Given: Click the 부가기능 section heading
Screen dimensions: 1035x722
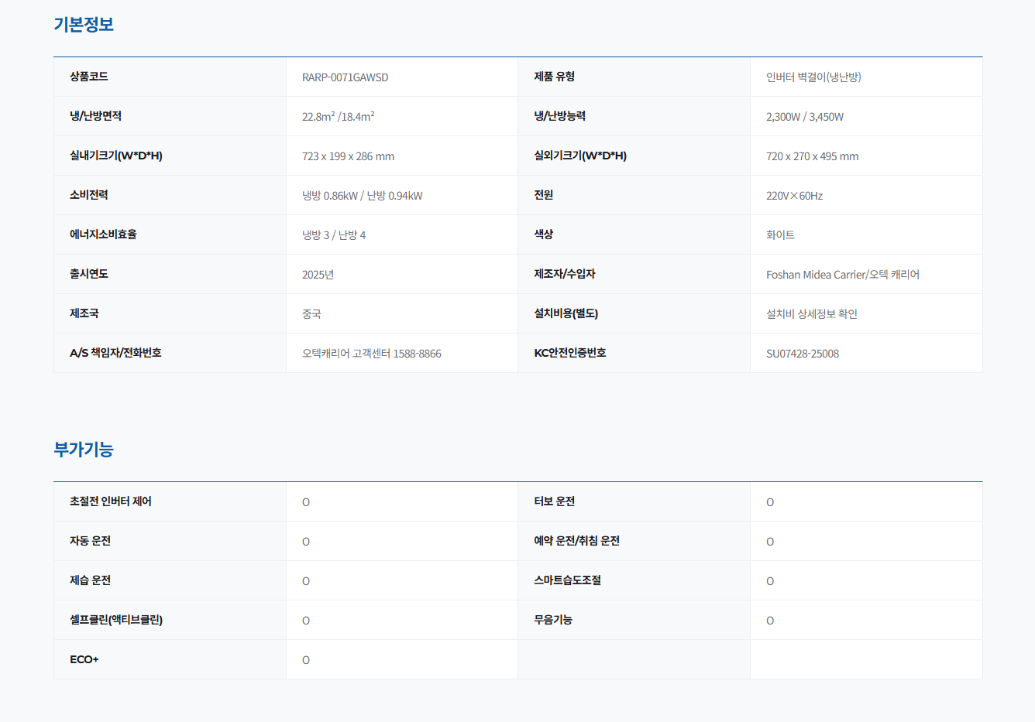Looking at the screenshot, I should click(84, 449).
